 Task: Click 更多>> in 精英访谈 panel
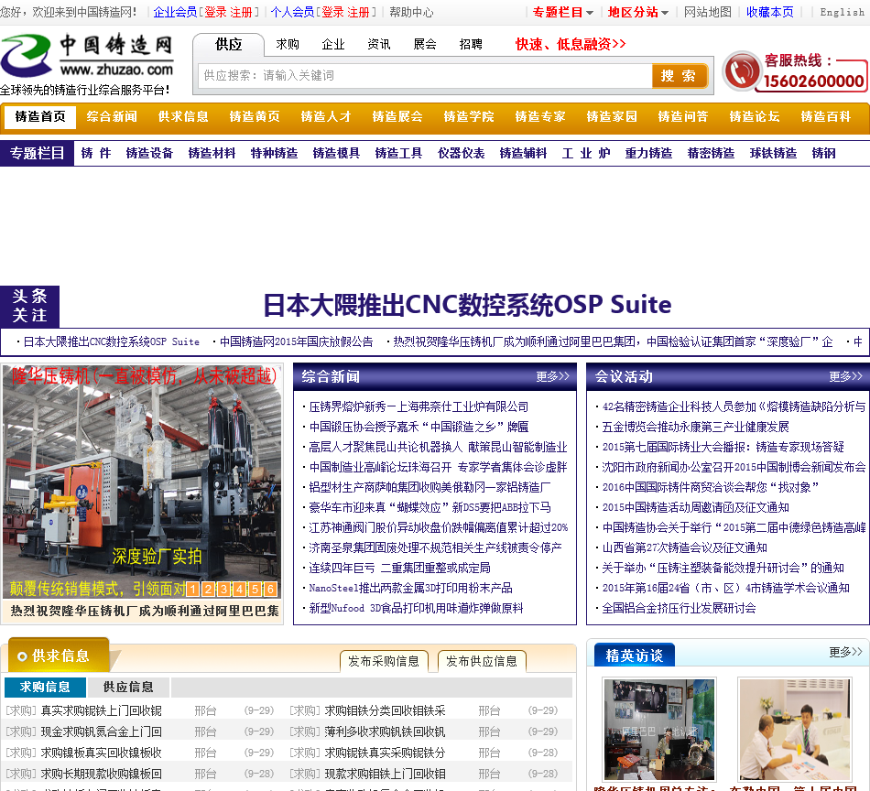(845, 652)
